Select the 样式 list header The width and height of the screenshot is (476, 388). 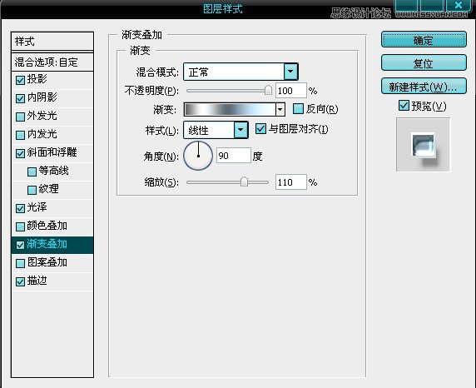point(52,42)
